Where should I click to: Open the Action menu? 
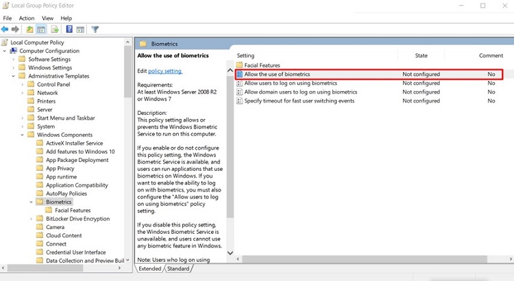pyautogui.click(x=27, y=18)
